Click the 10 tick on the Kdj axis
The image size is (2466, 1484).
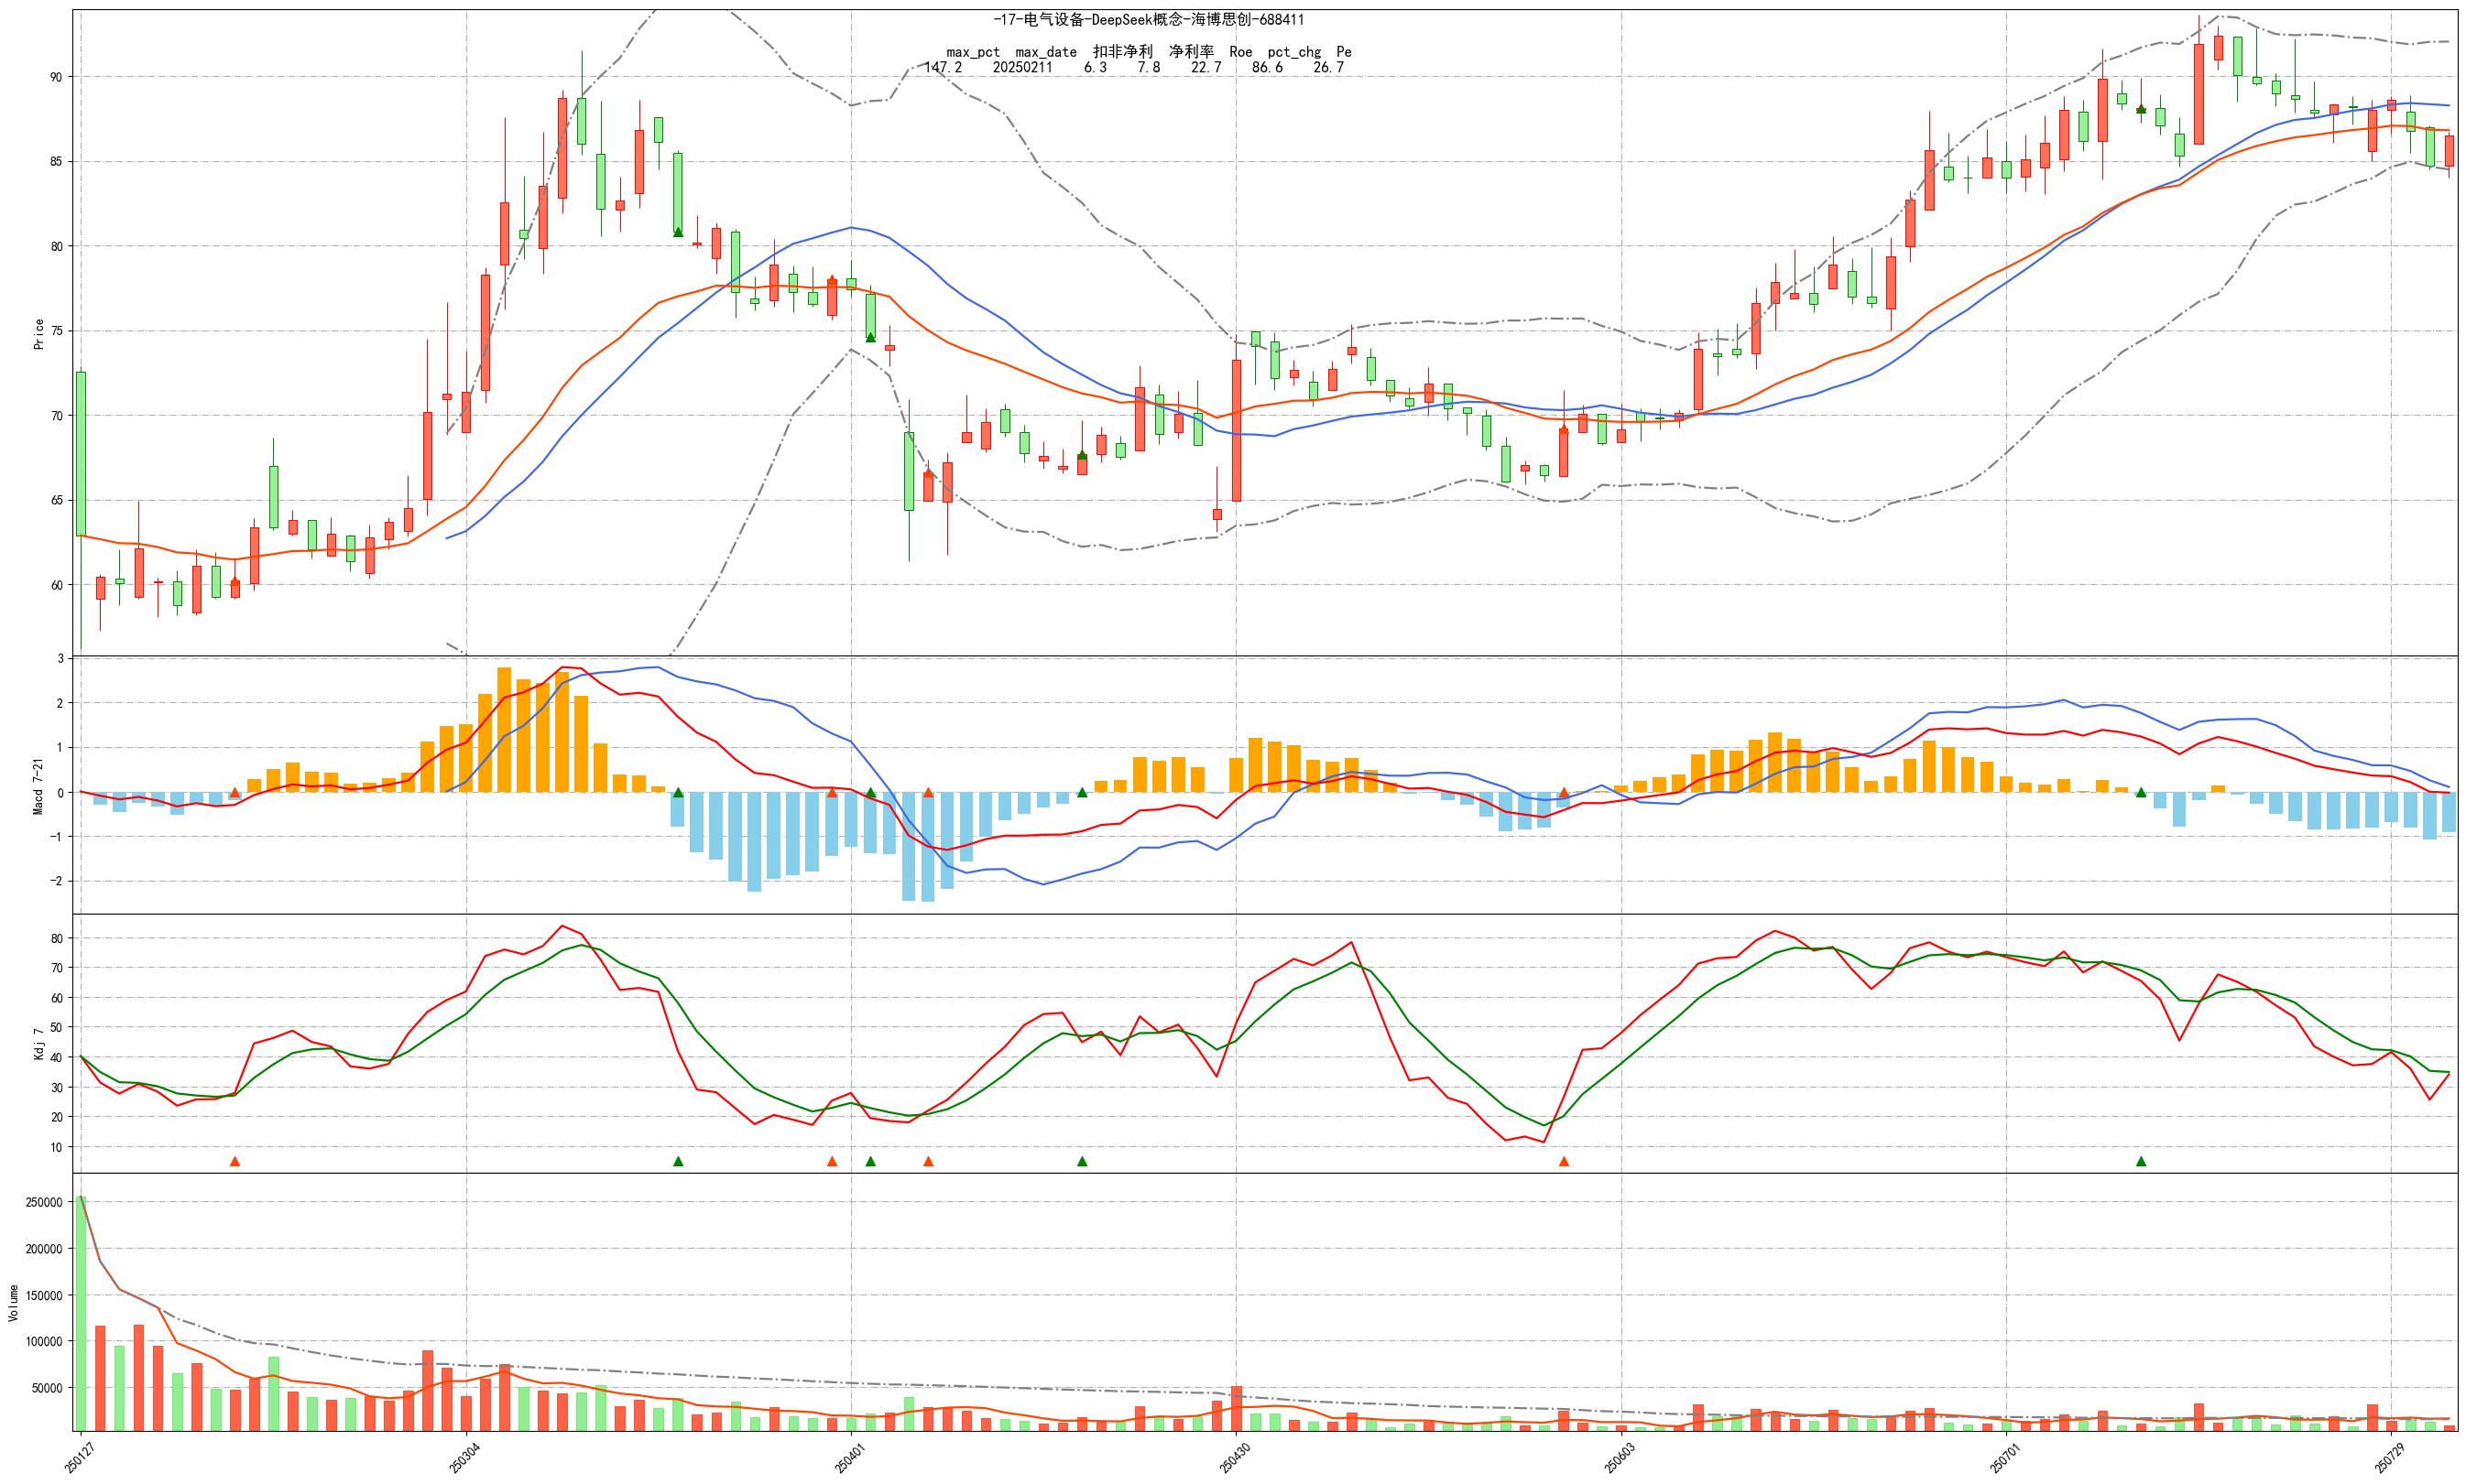click(x=57, y=1147)
